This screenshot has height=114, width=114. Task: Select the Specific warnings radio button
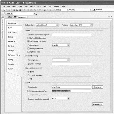pos(28,75)
